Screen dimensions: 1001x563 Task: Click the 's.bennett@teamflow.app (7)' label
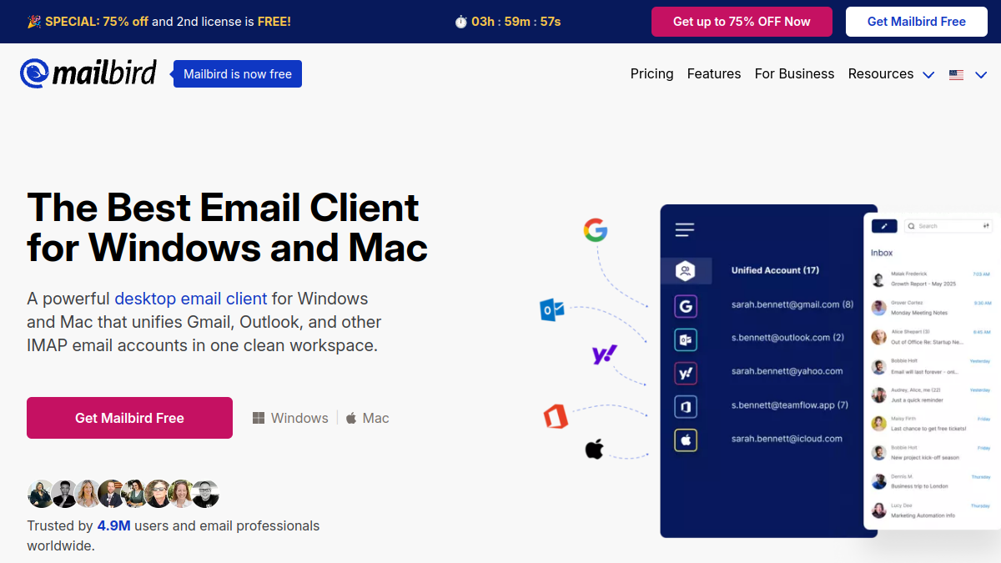click(790, 405)
